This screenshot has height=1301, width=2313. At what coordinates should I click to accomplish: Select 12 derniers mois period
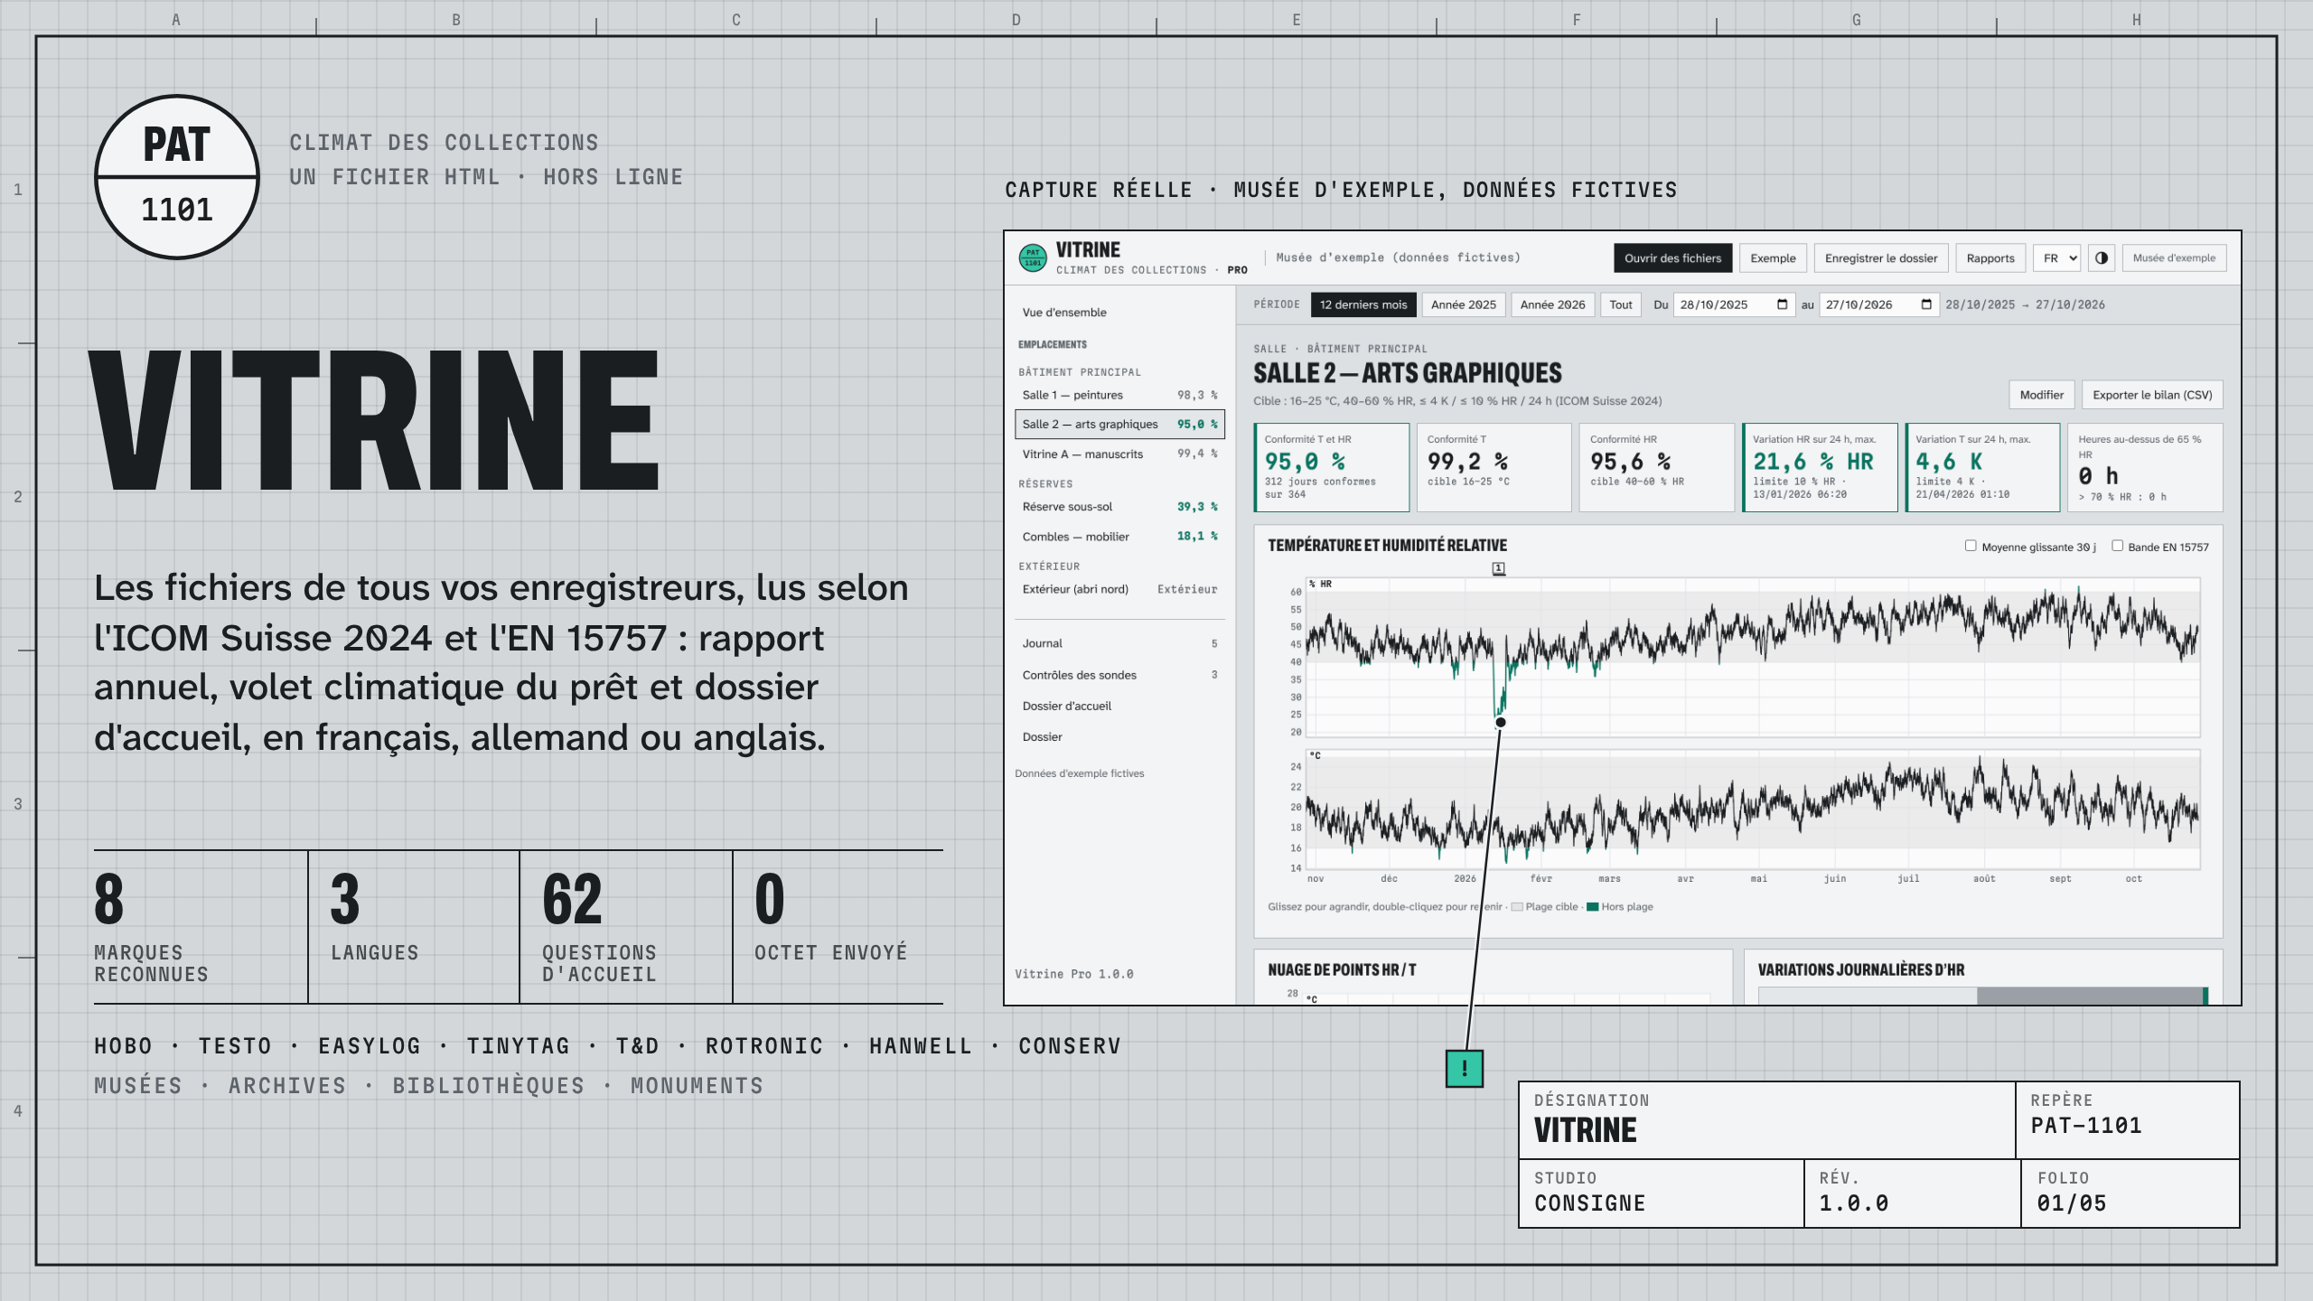click(1363, 304)
